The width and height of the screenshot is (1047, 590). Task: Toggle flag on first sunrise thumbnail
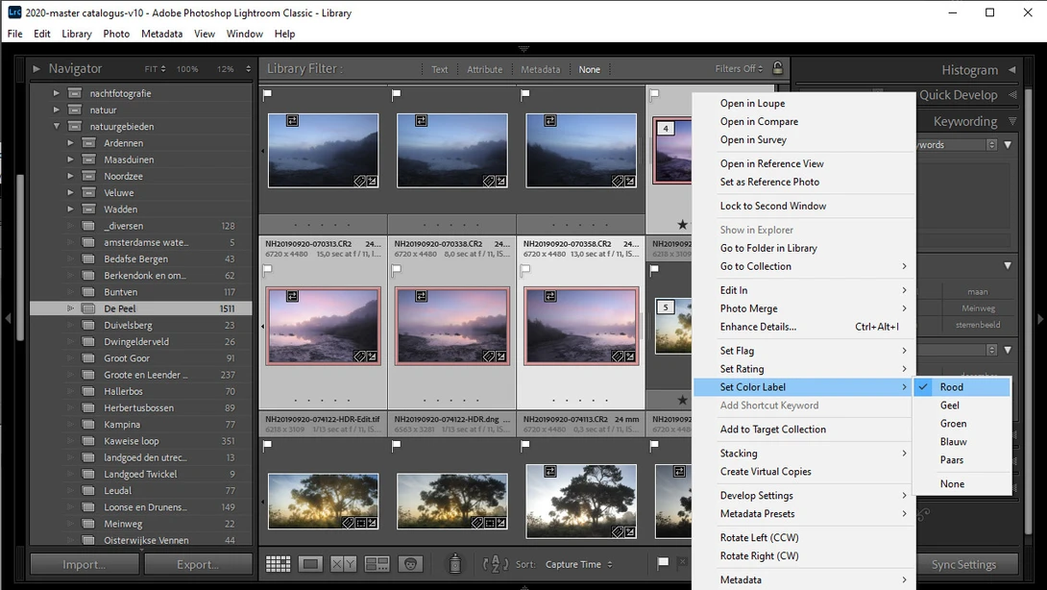point(267,446)
